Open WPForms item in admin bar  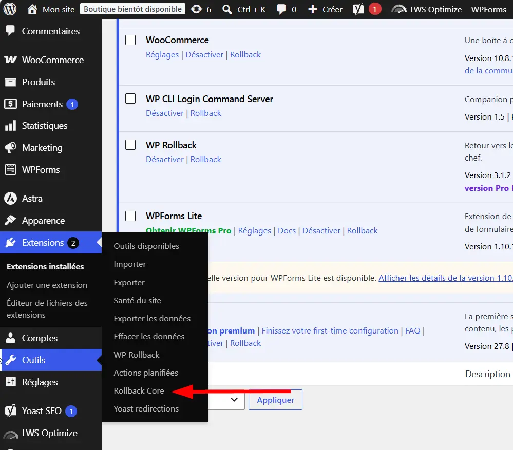[488, 9]
